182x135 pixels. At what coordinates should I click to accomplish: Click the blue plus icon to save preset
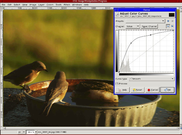(x=168, y=21)
